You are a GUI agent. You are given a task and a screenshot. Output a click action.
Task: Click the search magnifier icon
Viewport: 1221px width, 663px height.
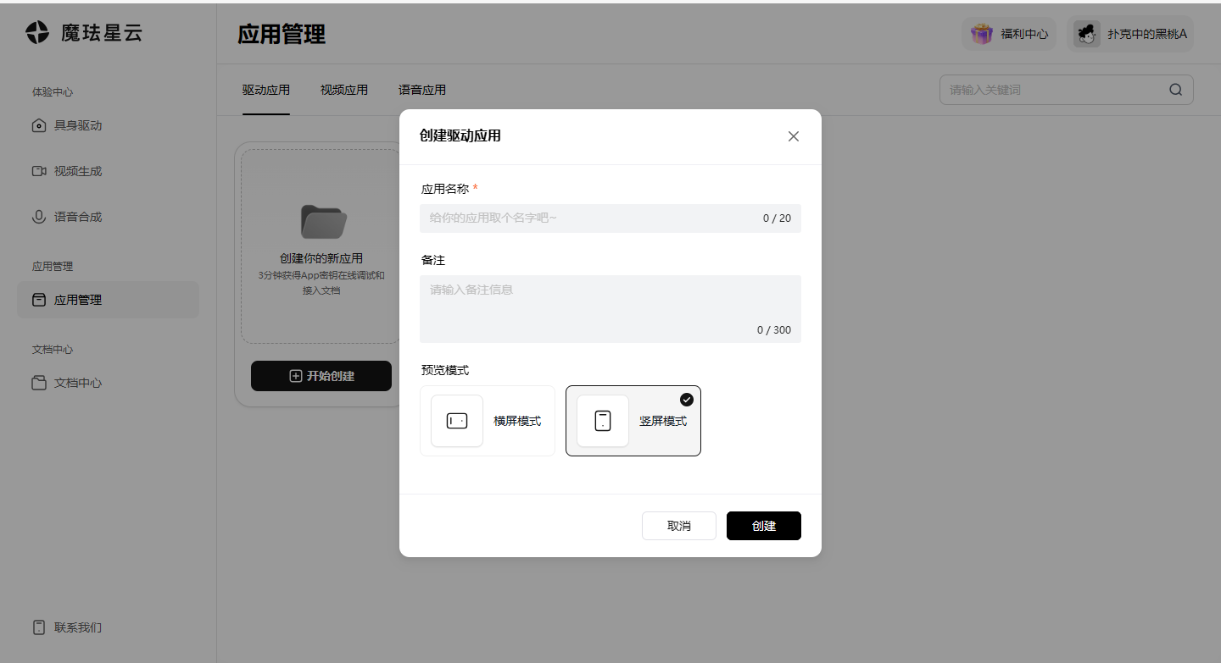pyautogui.click(x=1175, y=90)
